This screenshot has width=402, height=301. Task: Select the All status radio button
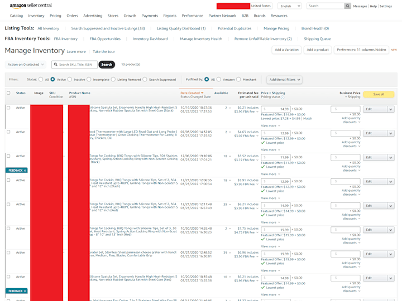tap(41, 79)
